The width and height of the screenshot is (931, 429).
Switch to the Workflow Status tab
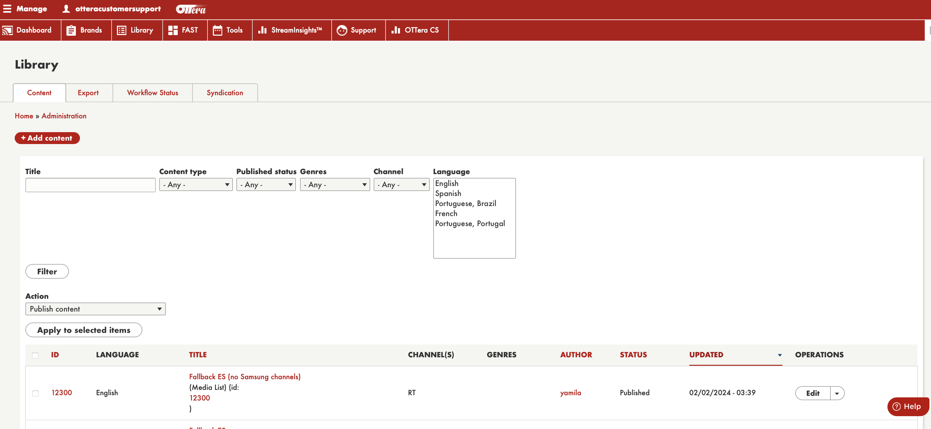pyautogui.click(x=152, y=93)
